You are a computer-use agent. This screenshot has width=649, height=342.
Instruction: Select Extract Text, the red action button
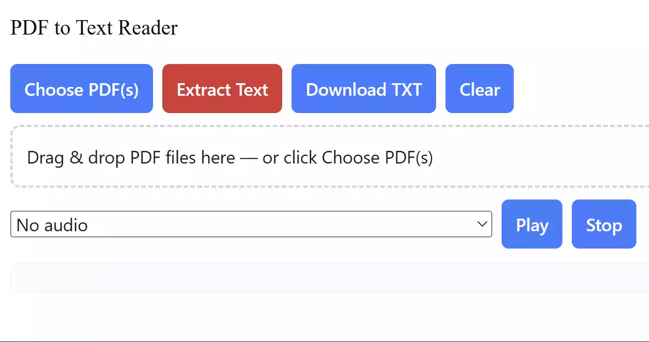(x=222, y=88)
